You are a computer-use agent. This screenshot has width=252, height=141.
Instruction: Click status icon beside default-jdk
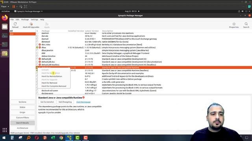(40, 59)
